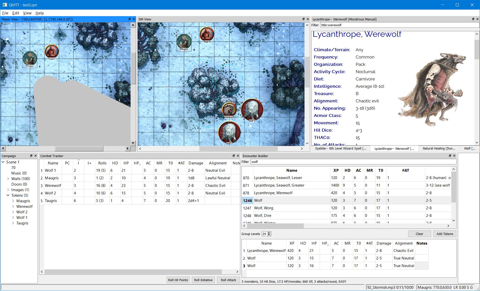The width and height of the screenshot is (480, 291).
Task: Select the Wolf 1 token in DM View
Action: click(252, 109)
